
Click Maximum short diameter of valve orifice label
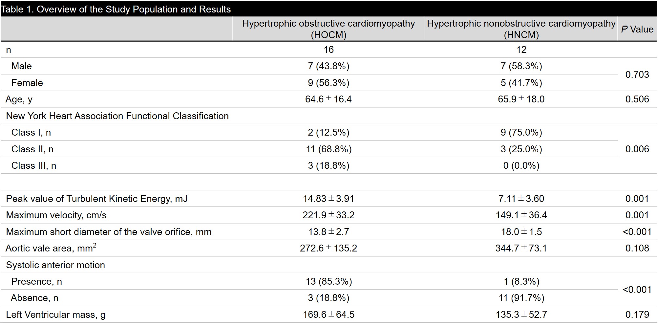(109, 232)
